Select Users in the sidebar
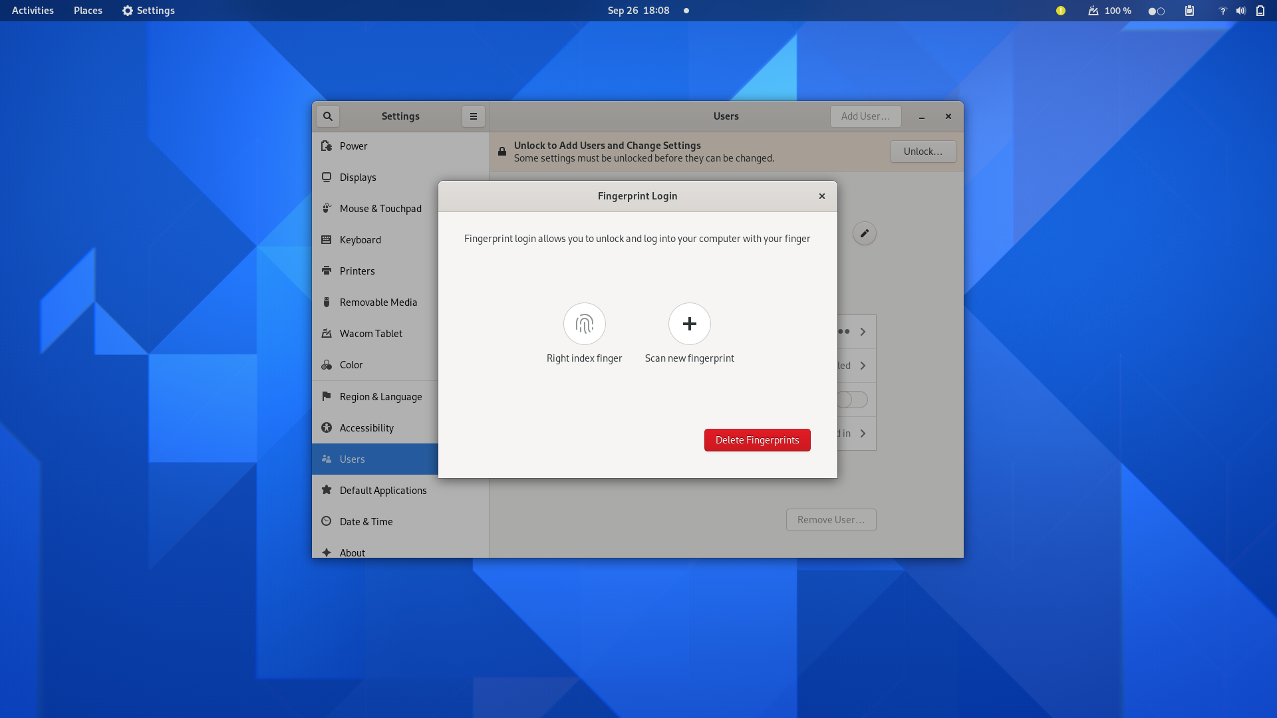 [x=375, y=459]
